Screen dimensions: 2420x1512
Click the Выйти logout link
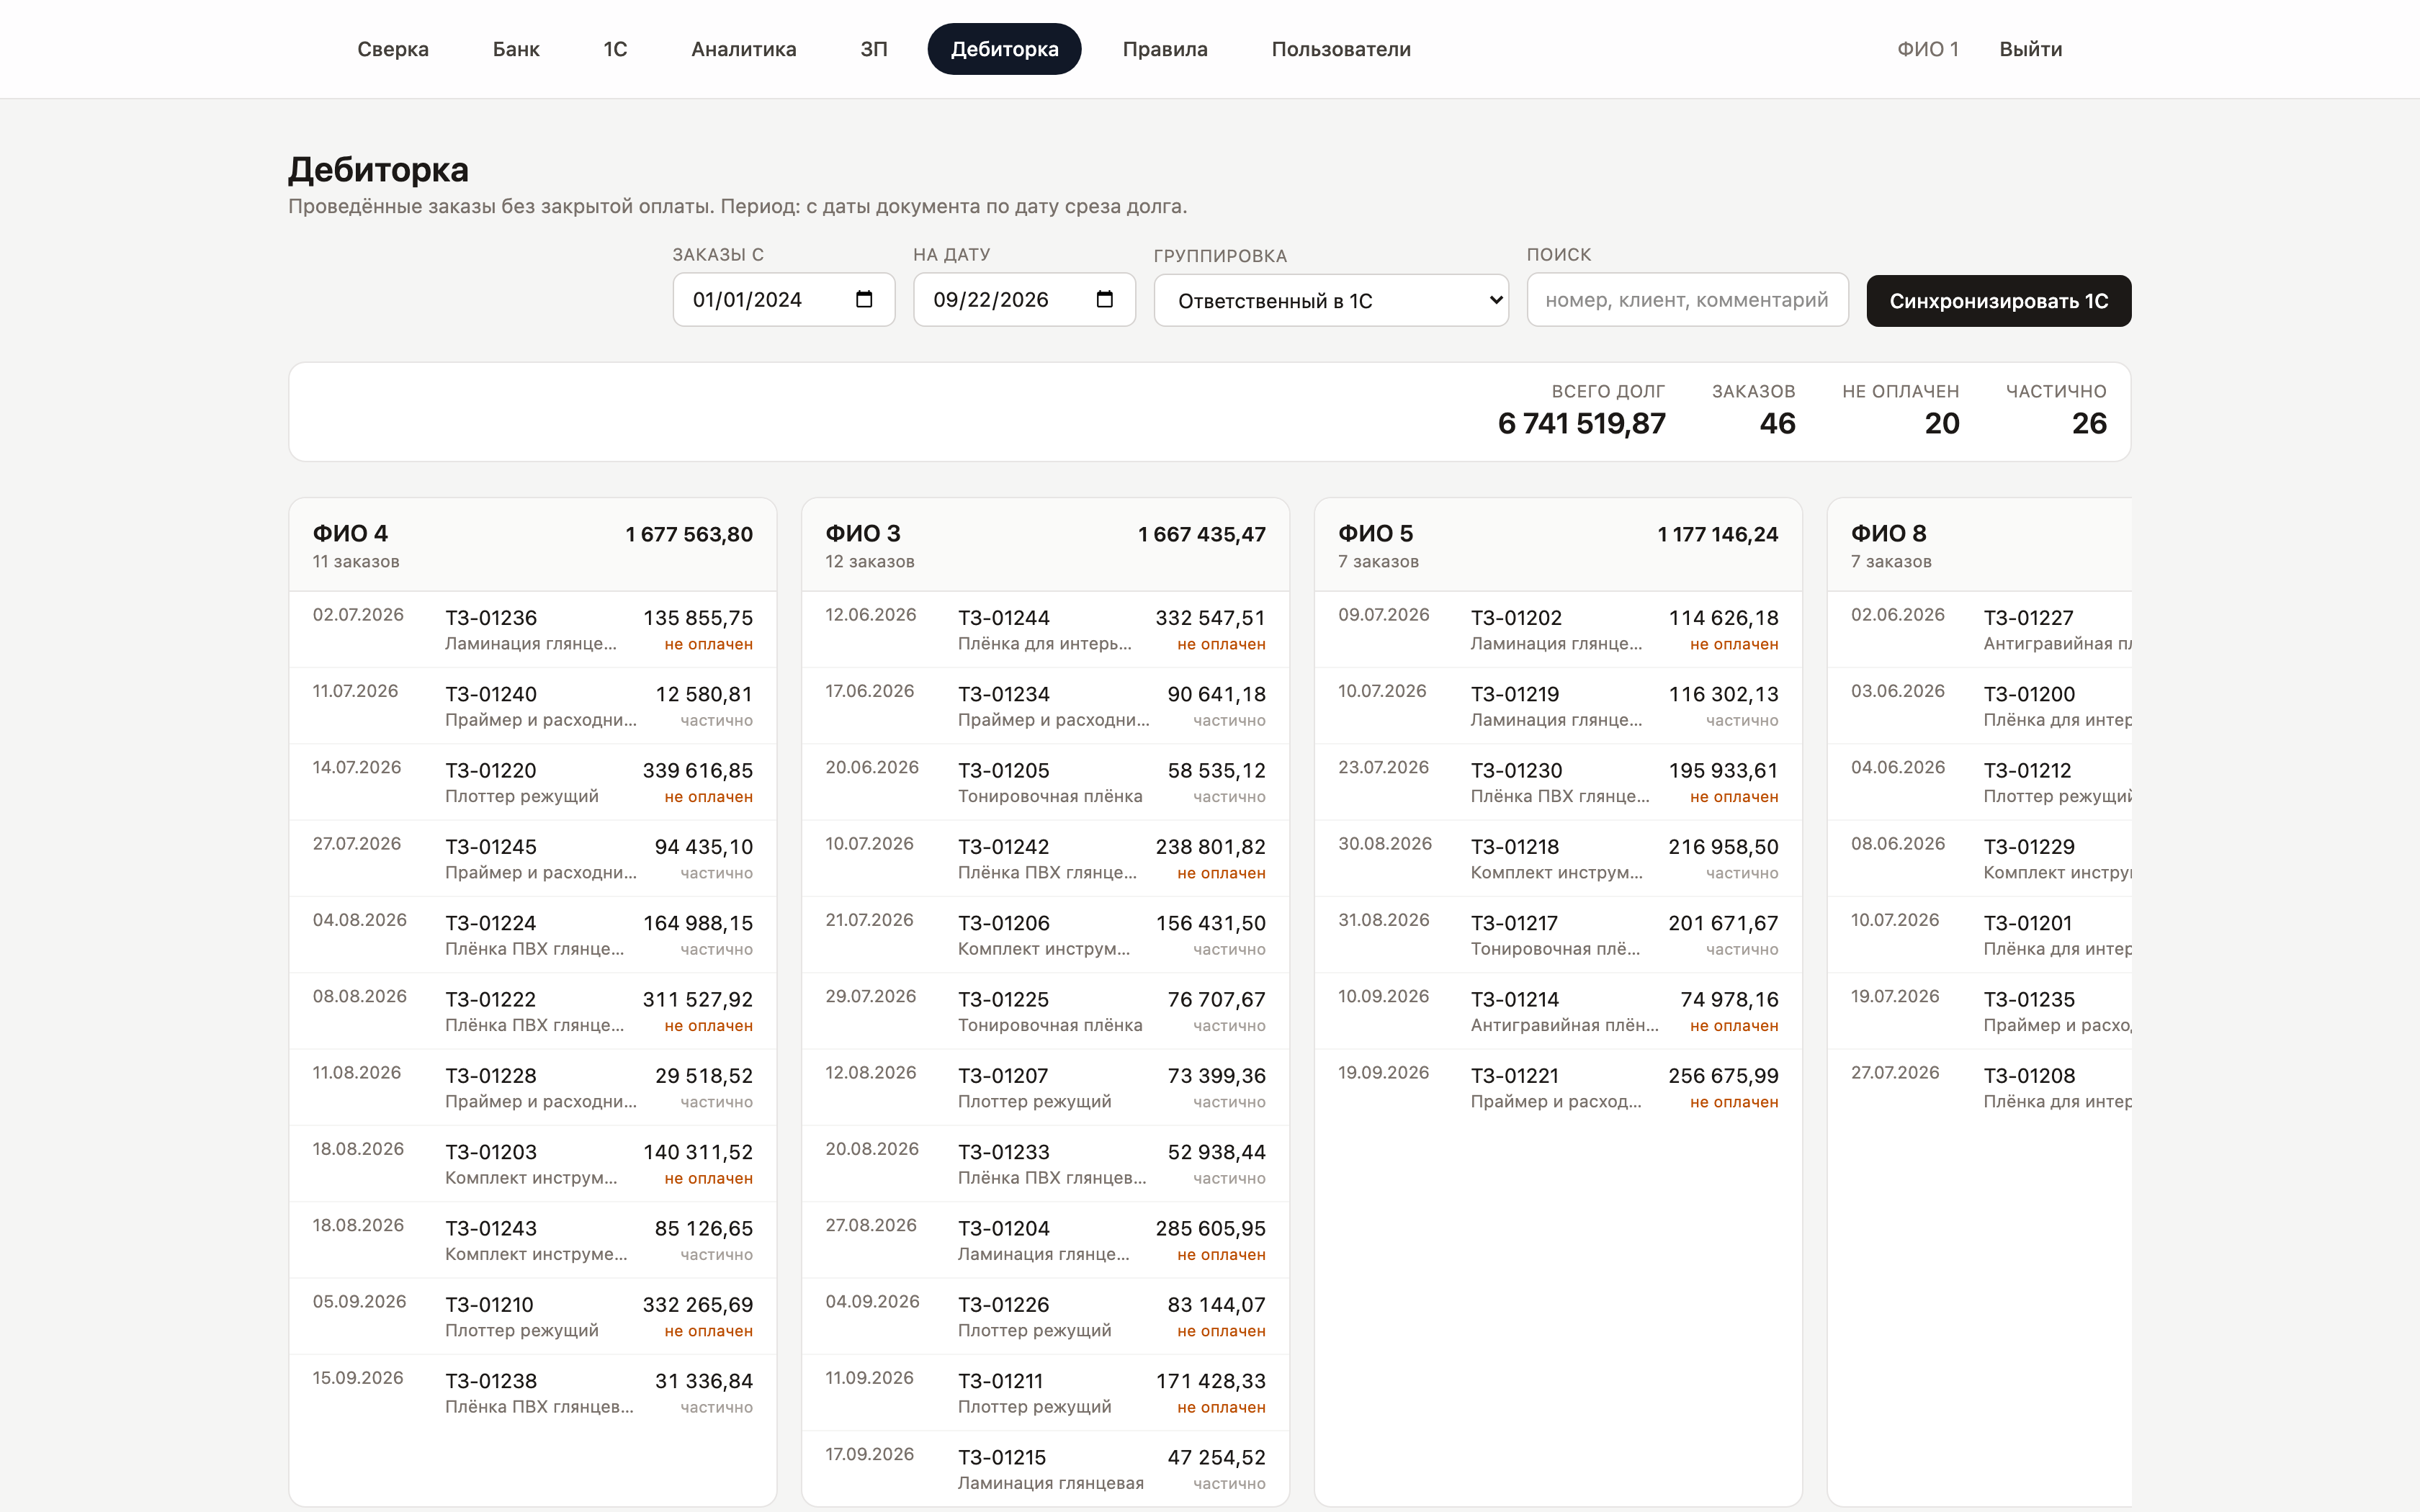pyautogui.click(x=2030, y=49)
